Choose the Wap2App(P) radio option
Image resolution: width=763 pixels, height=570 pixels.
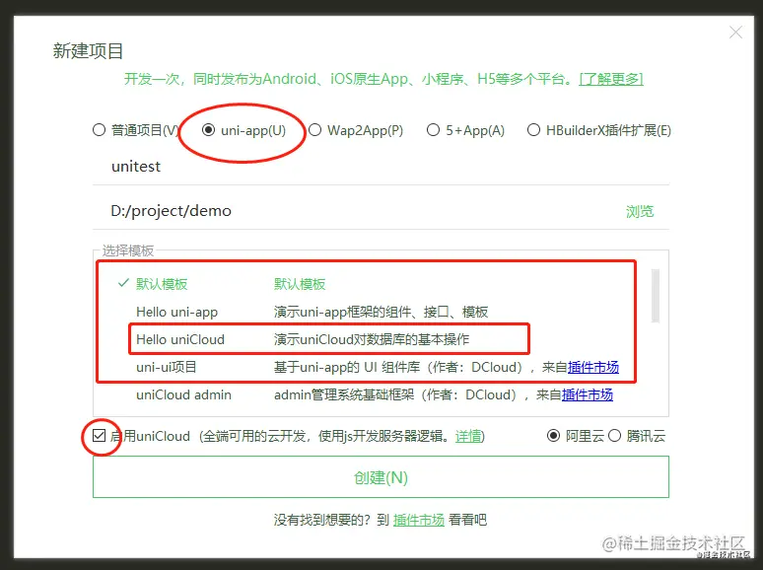[314, 130]
